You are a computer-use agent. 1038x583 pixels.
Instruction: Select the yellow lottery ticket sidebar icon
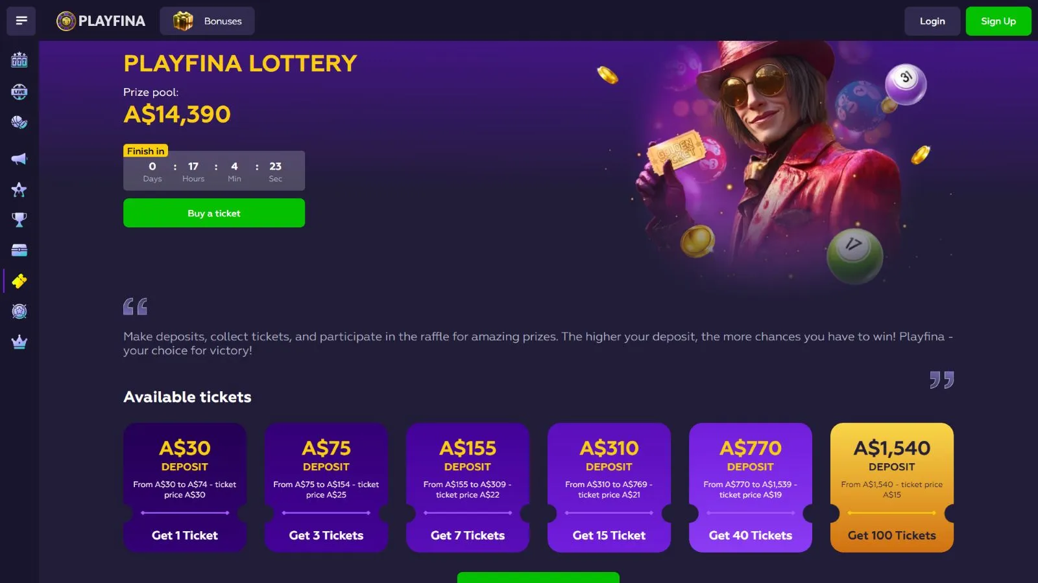coord(19,281)
